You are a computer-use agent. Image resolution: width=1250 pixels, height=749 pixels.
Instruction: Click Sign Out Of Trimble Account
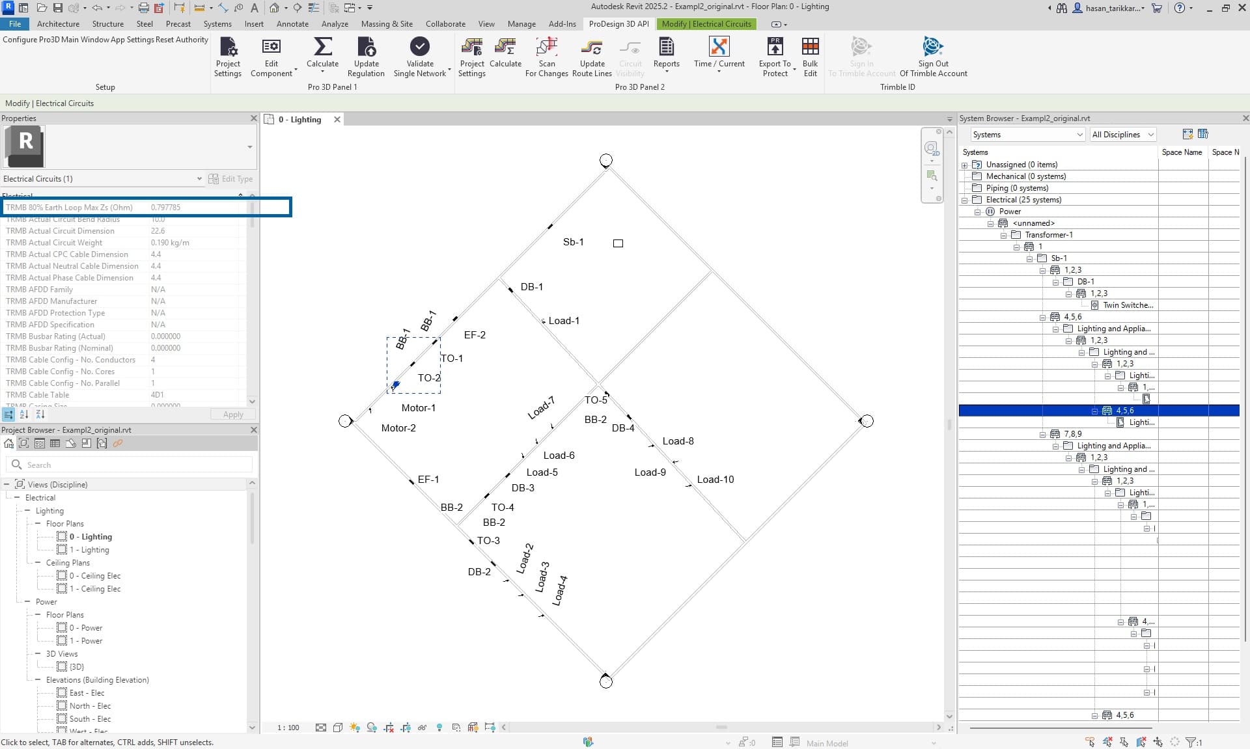coord(932,47)
